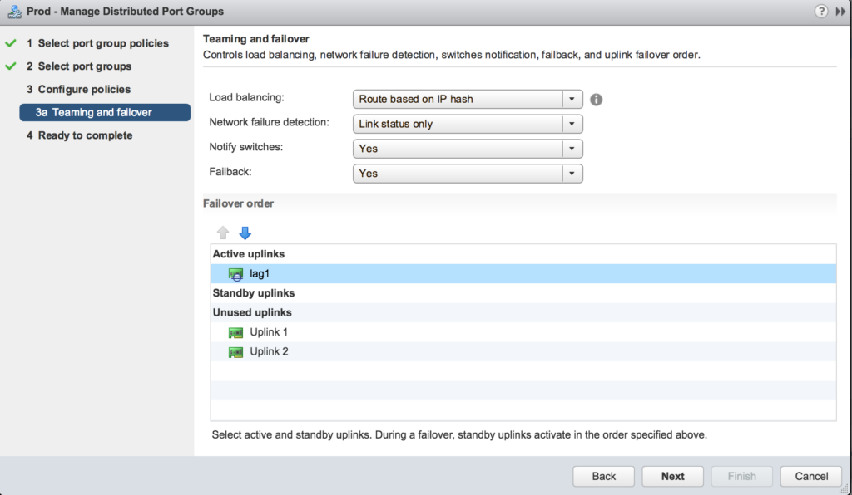Click the Back button
Screen dimensions: 852x495
coord(604,476)
